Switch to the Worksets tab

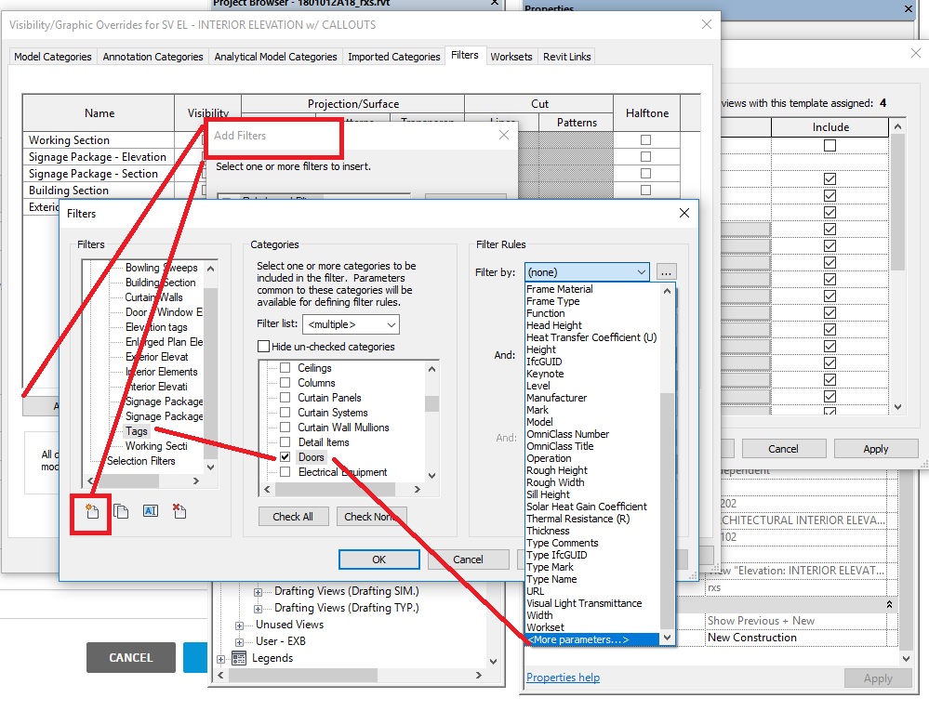tap(511, 56)
